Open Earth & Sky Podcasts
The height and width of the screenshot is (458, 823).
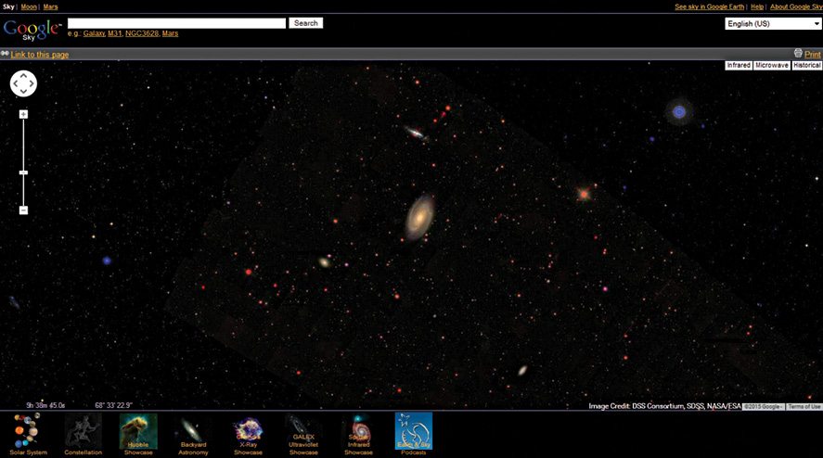pos(414,432)
